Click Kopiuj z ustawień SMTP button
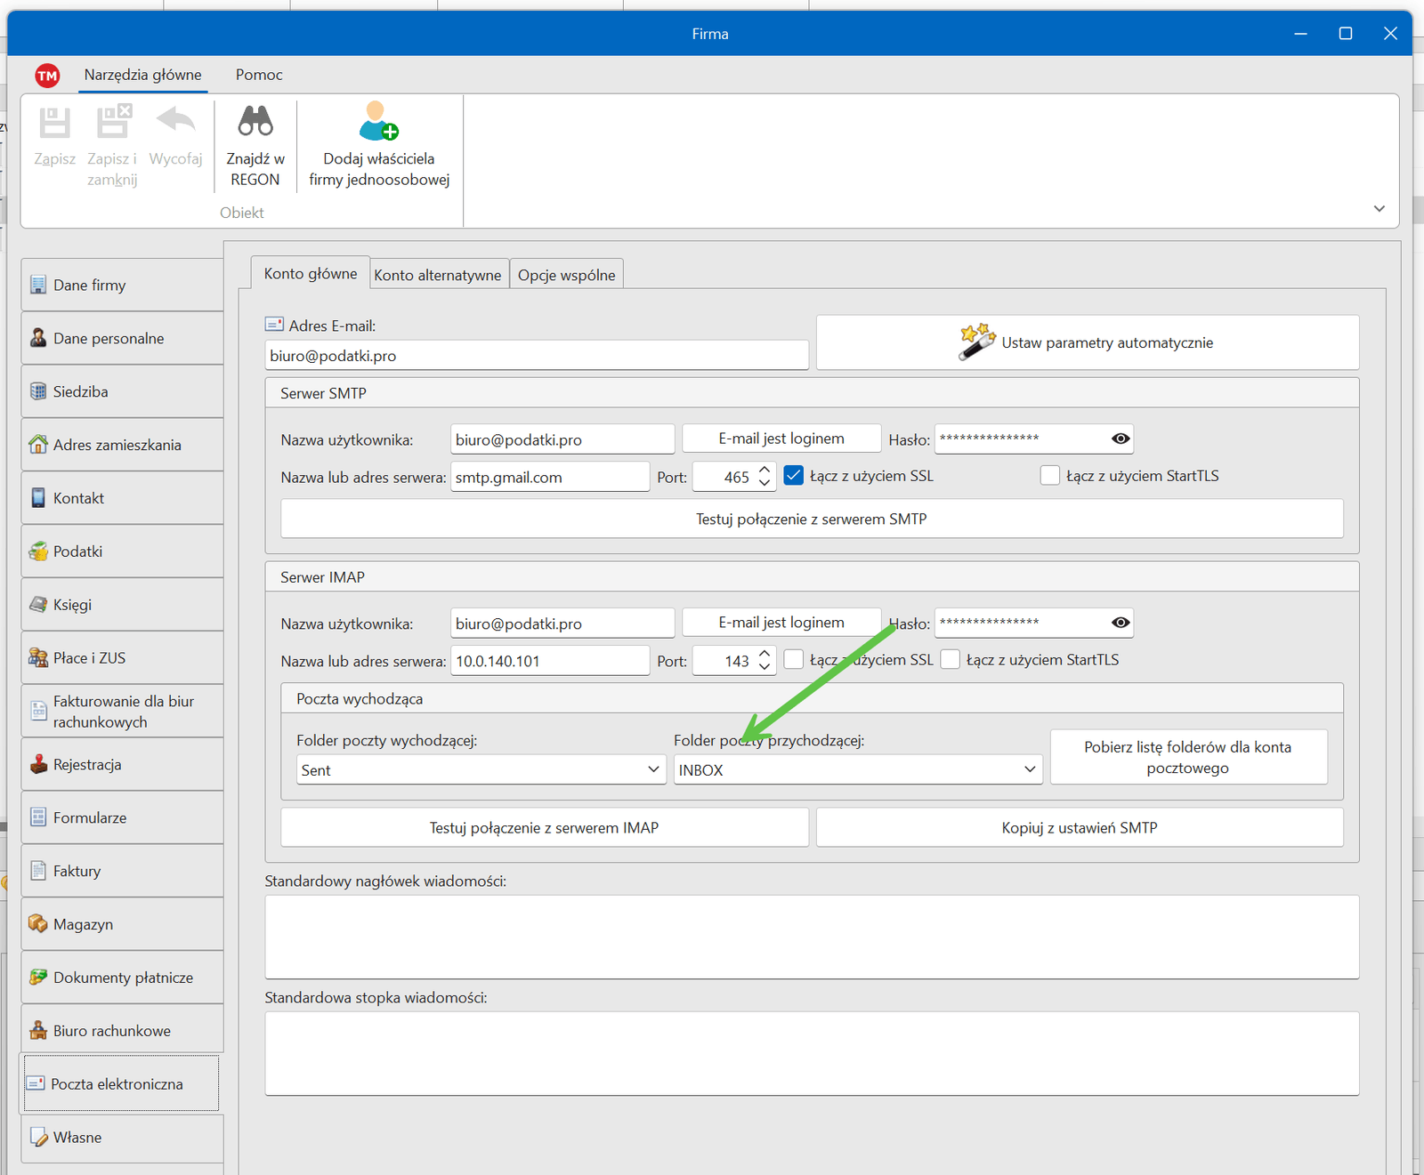1424x1175 pixels. (1079, 828)
